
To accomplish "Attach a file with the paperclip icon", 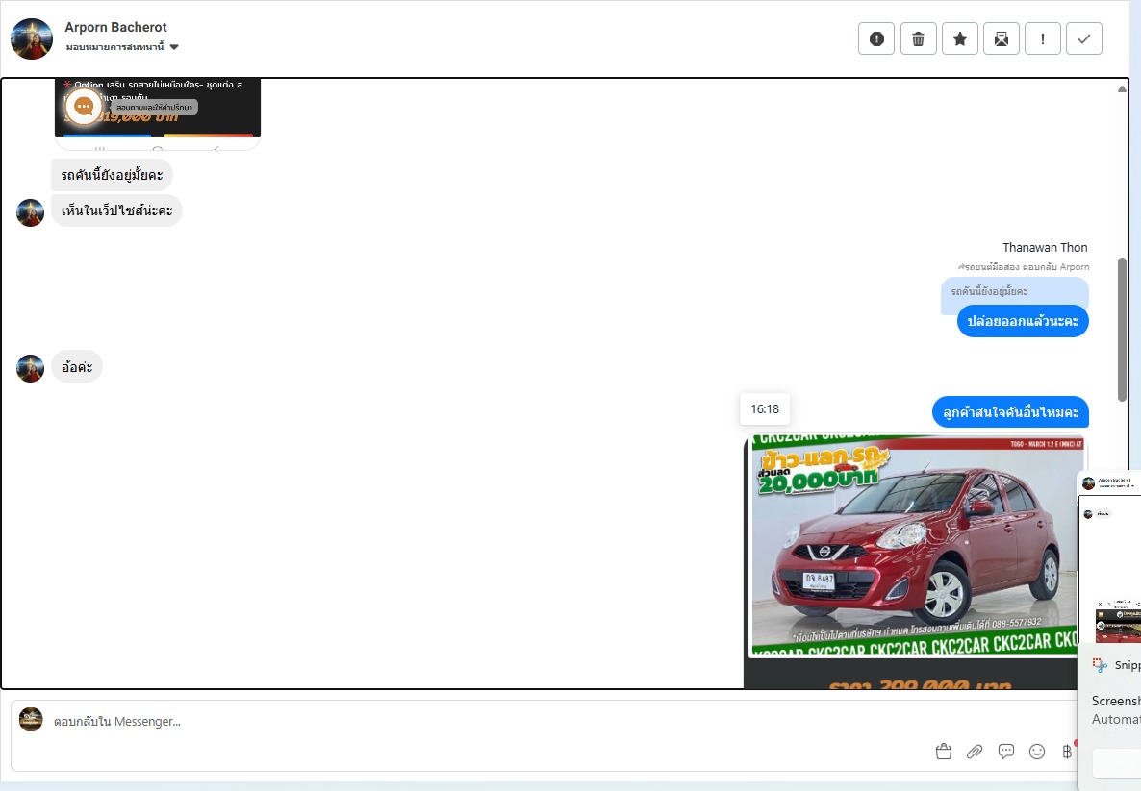I will pyautogui.click(x=975, y=752).
